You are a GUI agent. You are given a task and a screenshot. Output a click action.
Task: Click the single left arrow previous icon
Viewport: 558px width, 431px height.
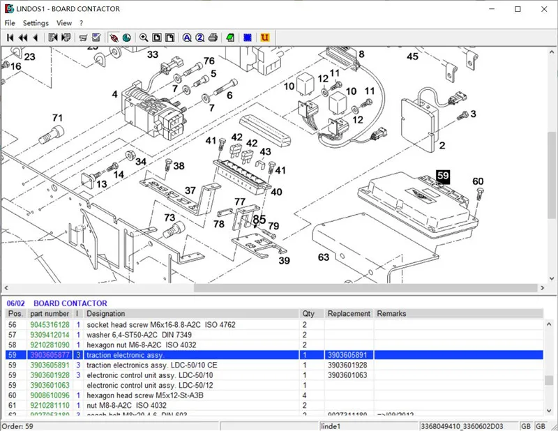(x=35, y=37)
